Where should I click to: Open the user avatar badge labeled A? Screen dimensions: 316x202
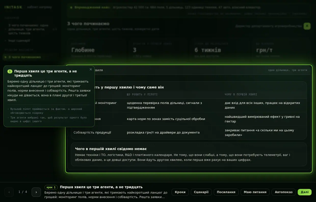tap(307, 26)
